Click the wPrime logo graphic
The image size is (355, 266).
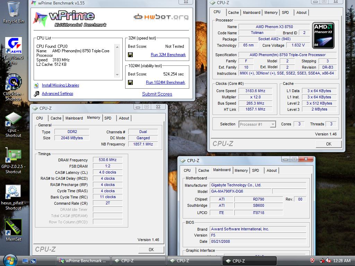click(x=70, y=19)
